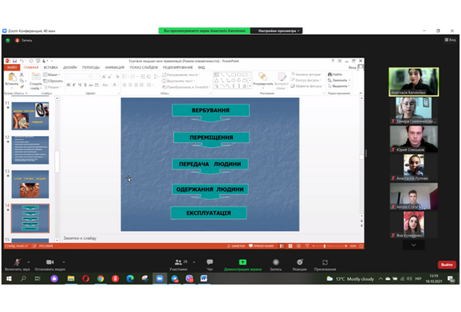
Task: Expand audio options arrow next to microphone
Action: click(30, 261)
